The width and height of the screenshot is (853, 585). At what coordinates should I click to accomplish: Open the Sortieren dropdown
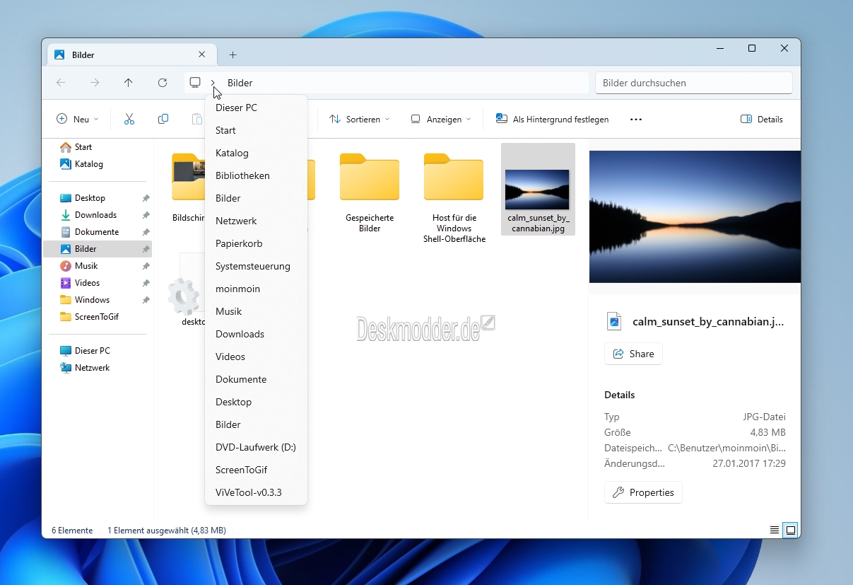pyautogui.click(x=360, y=119)
